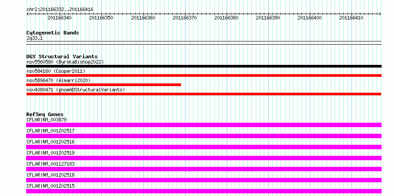Click ruler position 201166400
The width and height of the screenshot is (394, 196).
(x=309, y=18)
